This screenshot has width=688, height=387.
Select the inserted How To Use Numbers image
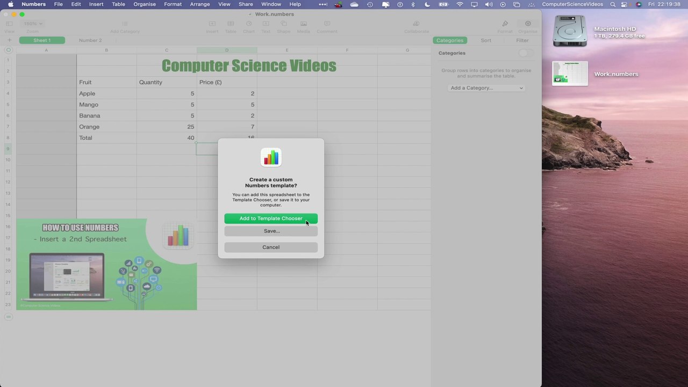106,264
